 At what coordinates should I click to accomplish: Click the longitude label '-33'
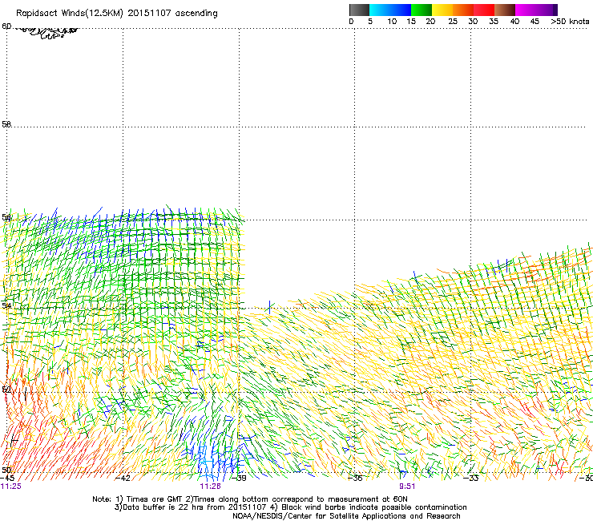[x=471, y=478]
